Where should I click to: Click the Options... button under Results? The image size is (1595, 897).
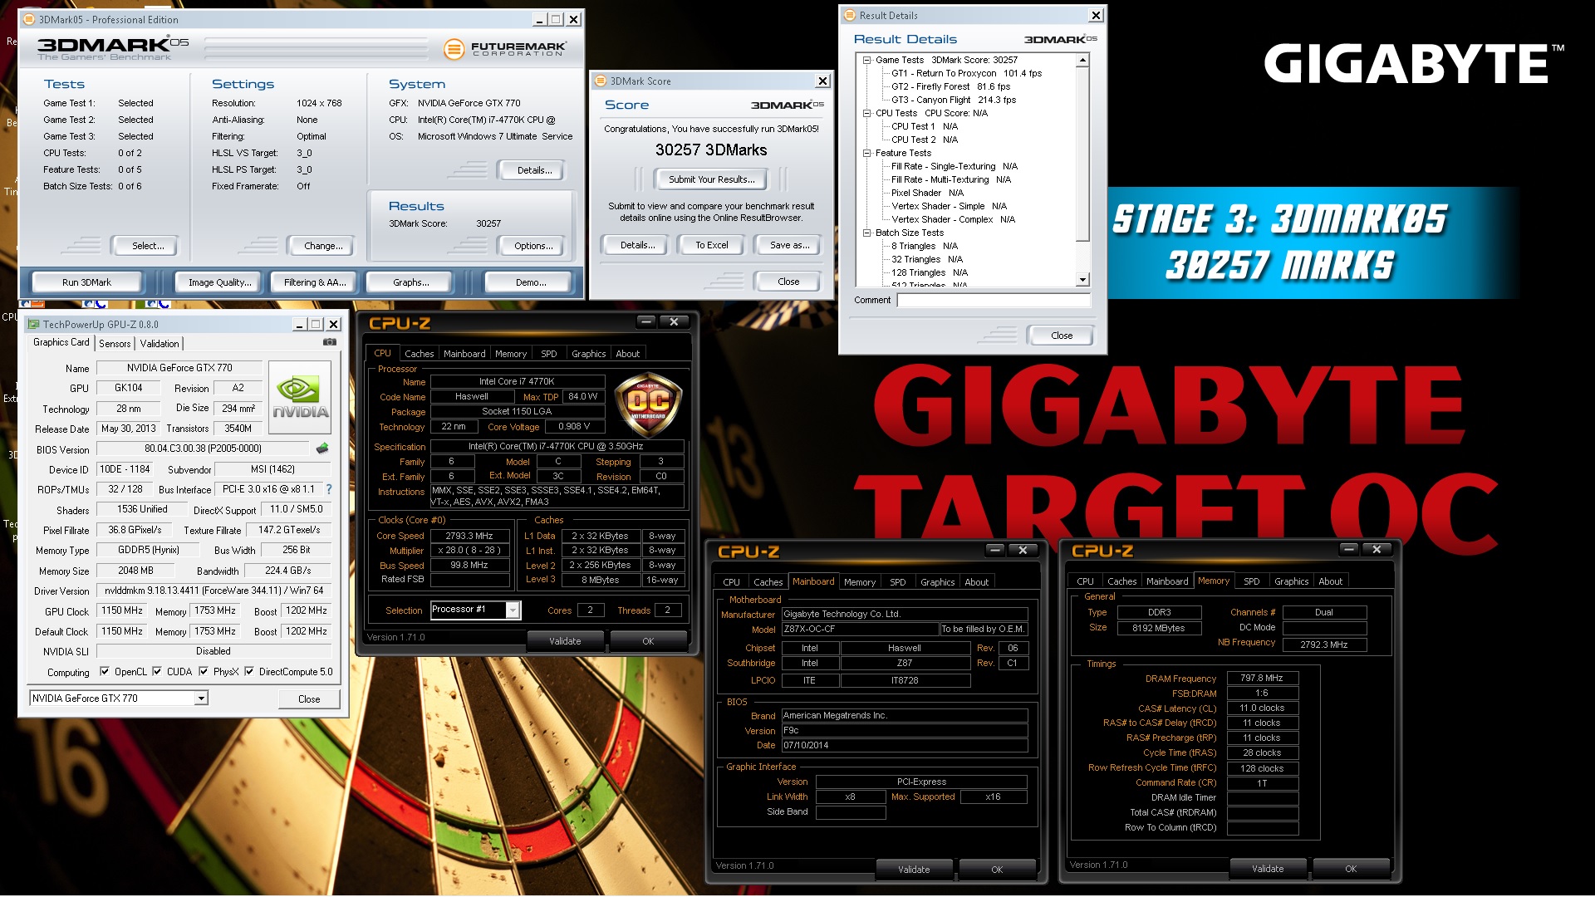point(533,246)
